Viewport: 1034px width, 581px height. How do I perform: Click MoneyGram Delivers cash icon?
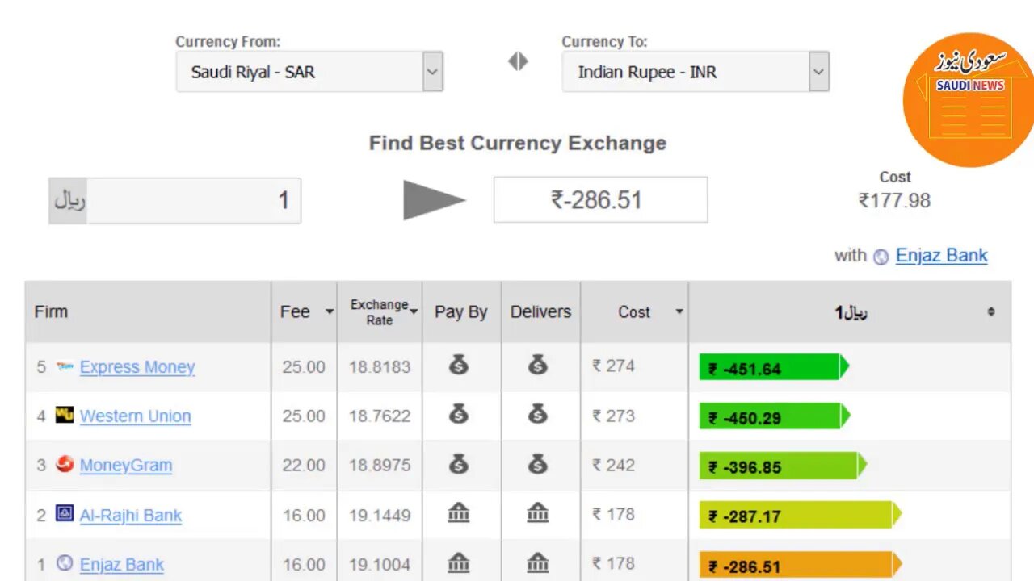(x=538, y=463)
